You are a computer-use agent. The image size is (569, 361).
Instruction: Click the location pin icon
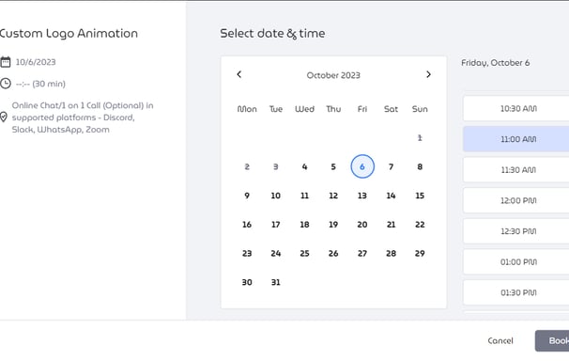tap(4, 117)
